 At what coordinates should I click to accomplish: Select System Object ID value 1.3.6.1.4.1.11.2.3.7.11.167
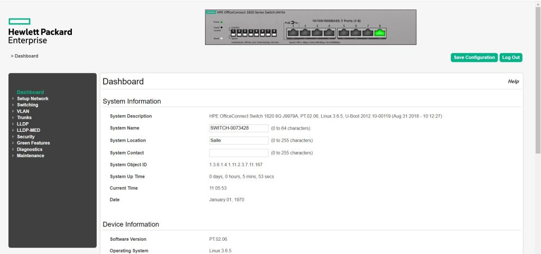click(236, 165)
